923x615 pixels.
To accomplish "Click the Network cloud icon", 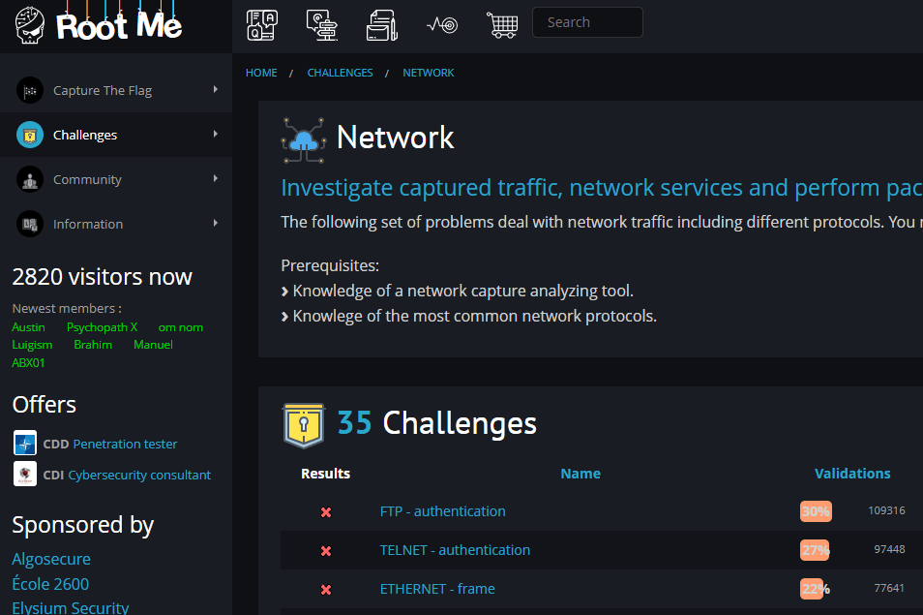I will 304,140.
